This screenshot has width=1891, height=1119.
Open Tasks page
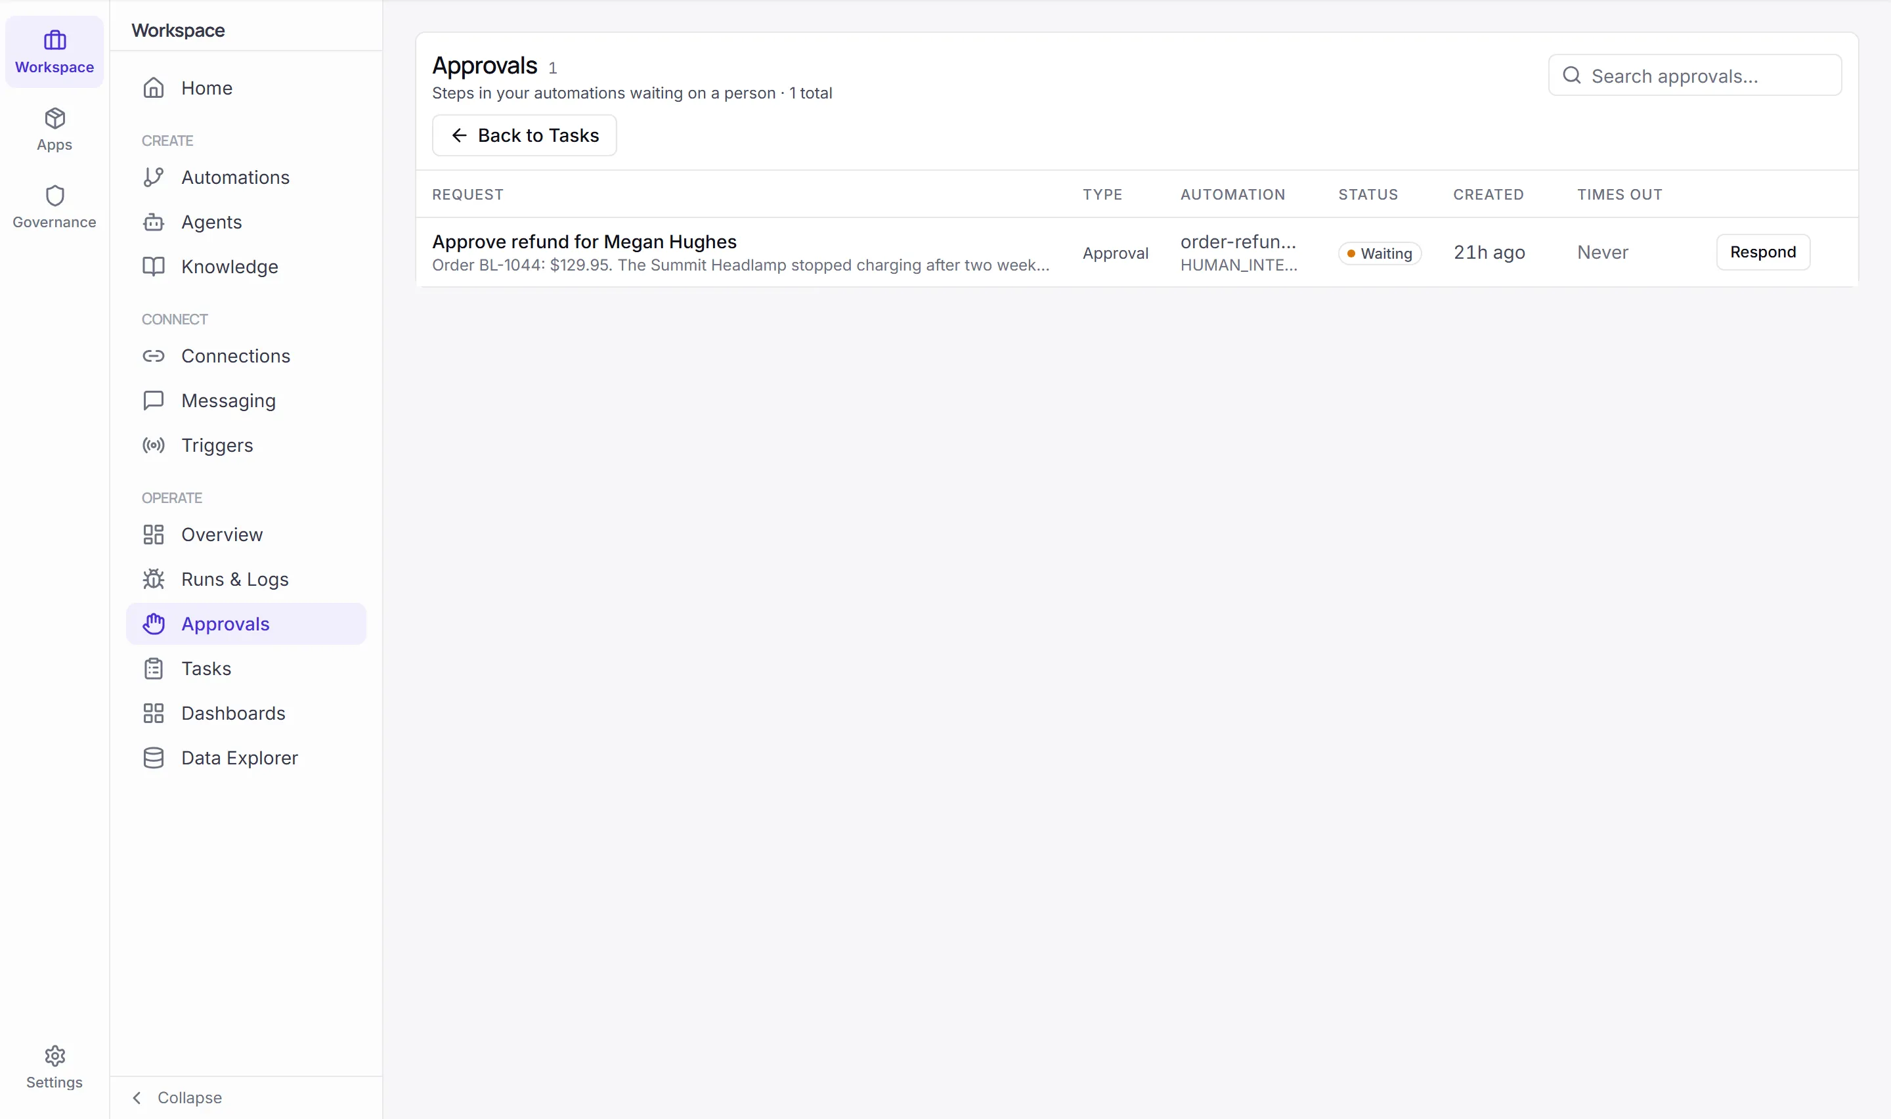tap(246, 668)
